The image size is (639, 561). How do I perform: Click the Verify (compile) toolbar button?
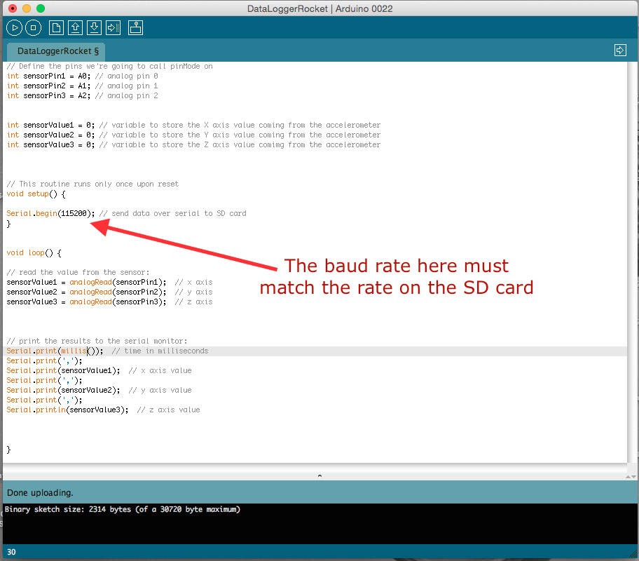tap(14, 28)
